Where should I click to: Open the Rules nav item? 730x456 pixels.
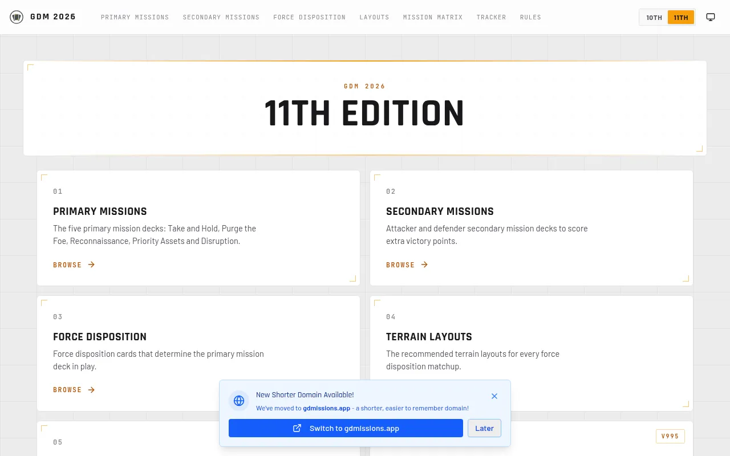(530, 17)
